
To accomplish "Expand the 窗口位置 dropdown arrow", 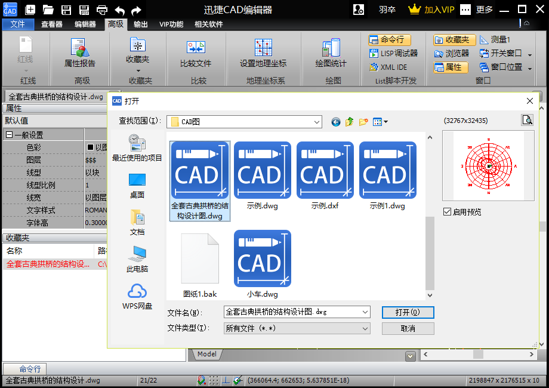I will coord(530,68).
